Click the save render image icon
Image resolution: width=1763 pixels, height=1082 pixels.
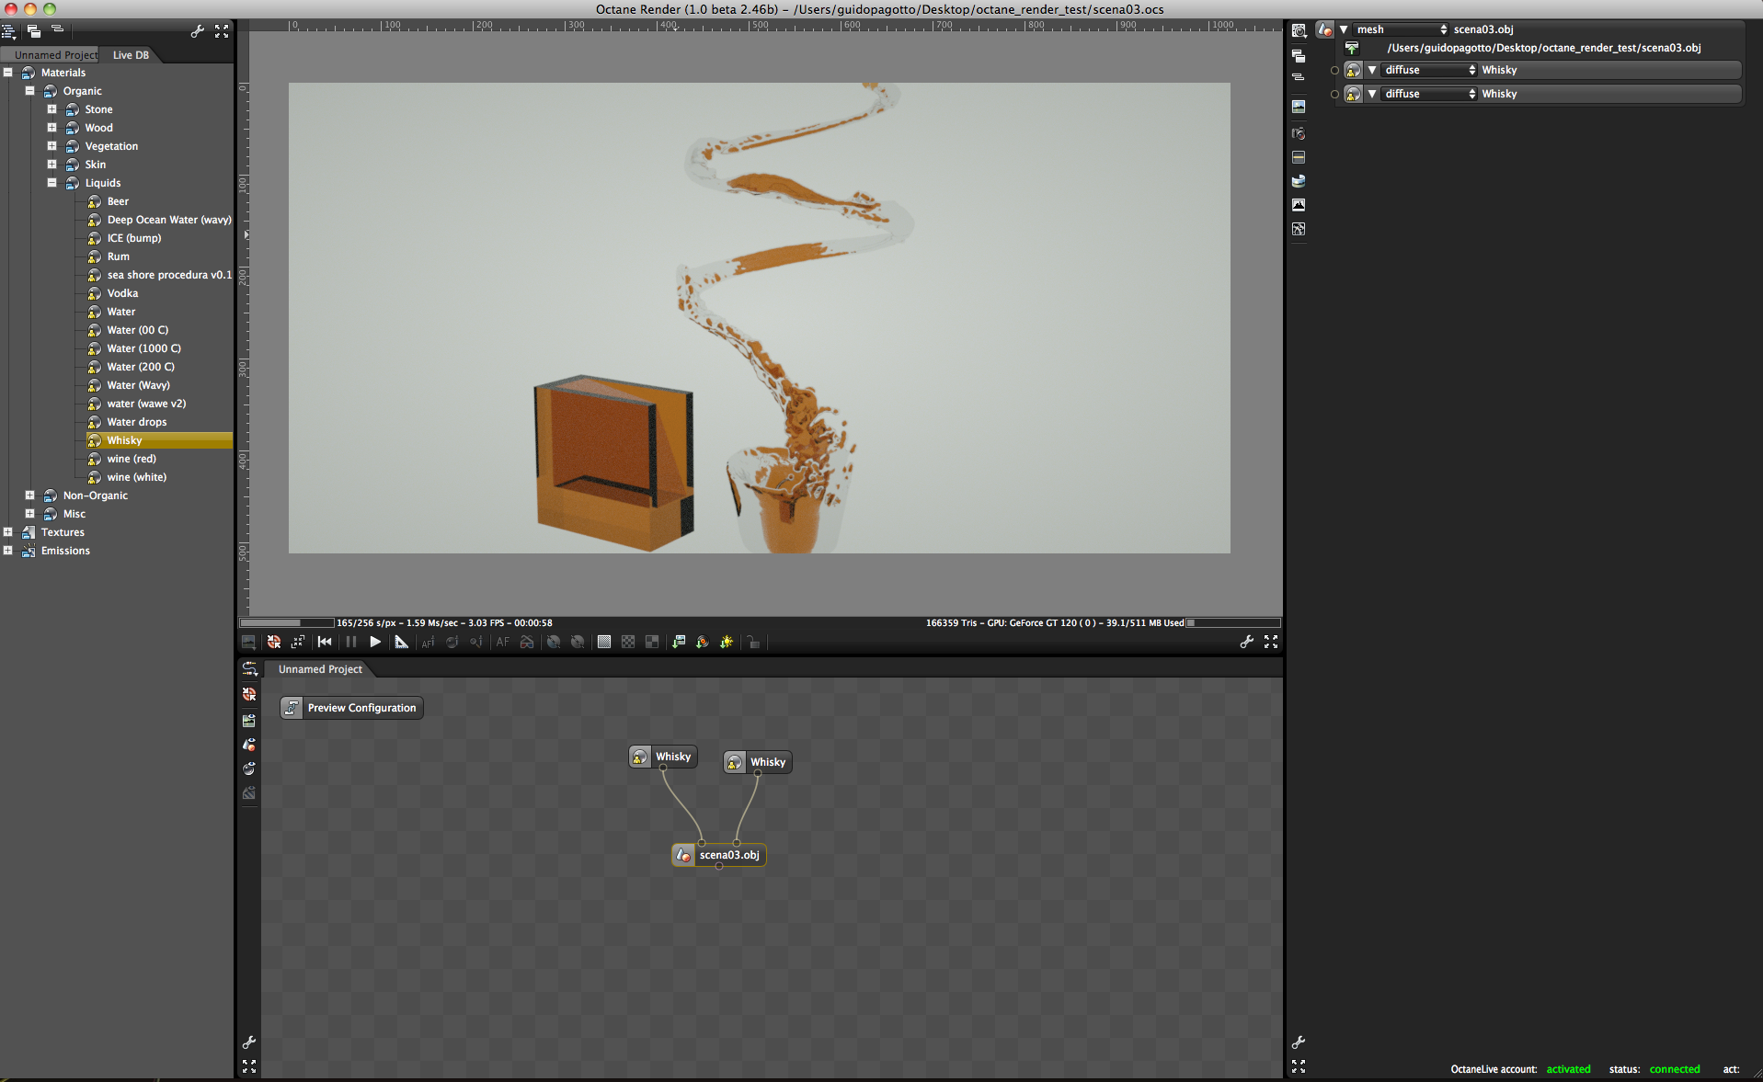(x=248, y=643)
